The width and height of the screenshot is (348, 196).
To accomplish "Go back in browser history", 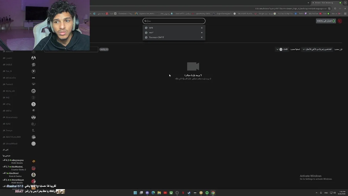I will click(x=345, y=8).
